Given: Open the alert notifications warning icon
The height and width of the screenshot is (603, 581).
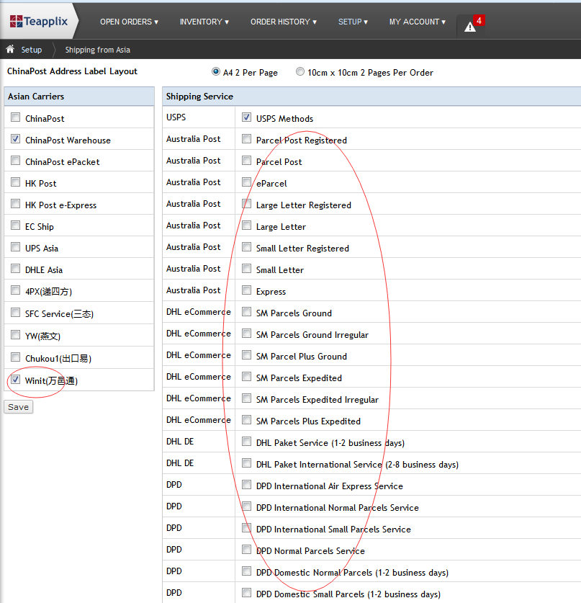Looking at the screenshot, I should click(469, 27).
